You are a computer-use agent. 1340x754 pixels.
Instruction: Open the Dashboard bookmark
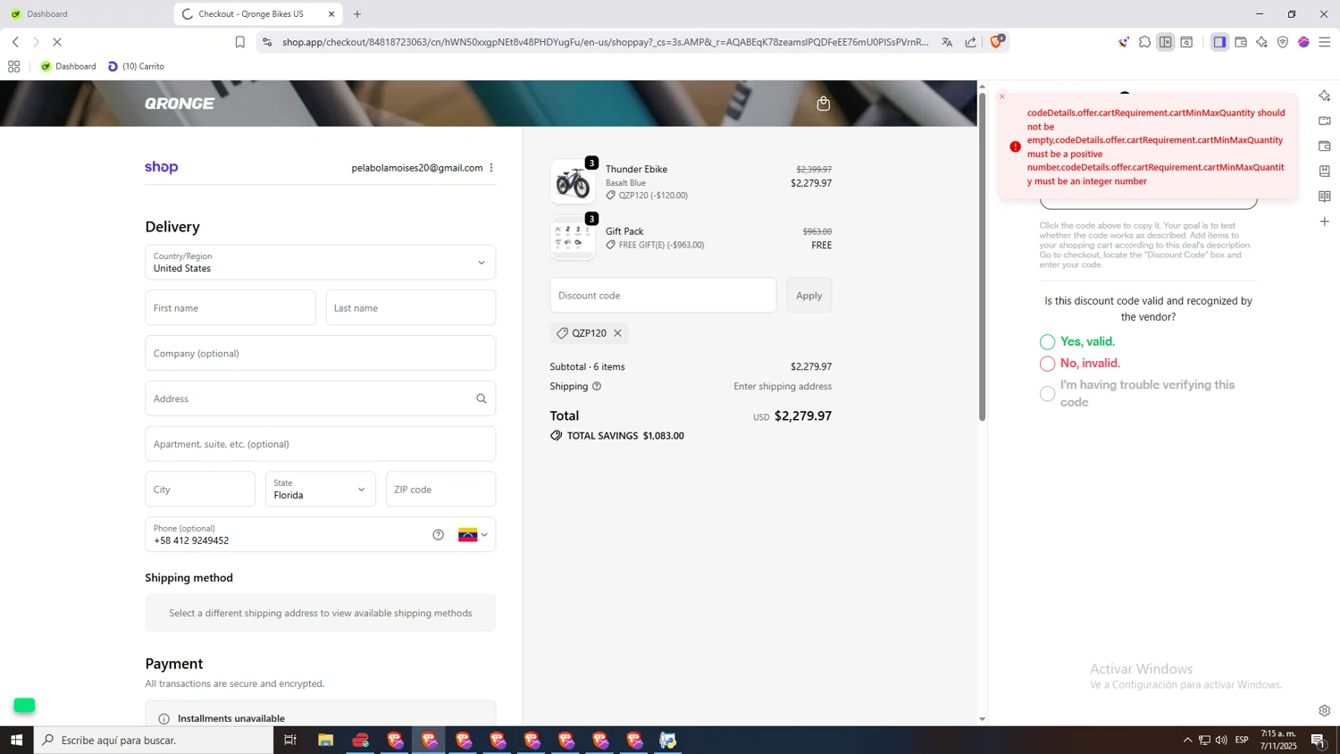coord(68,66)
